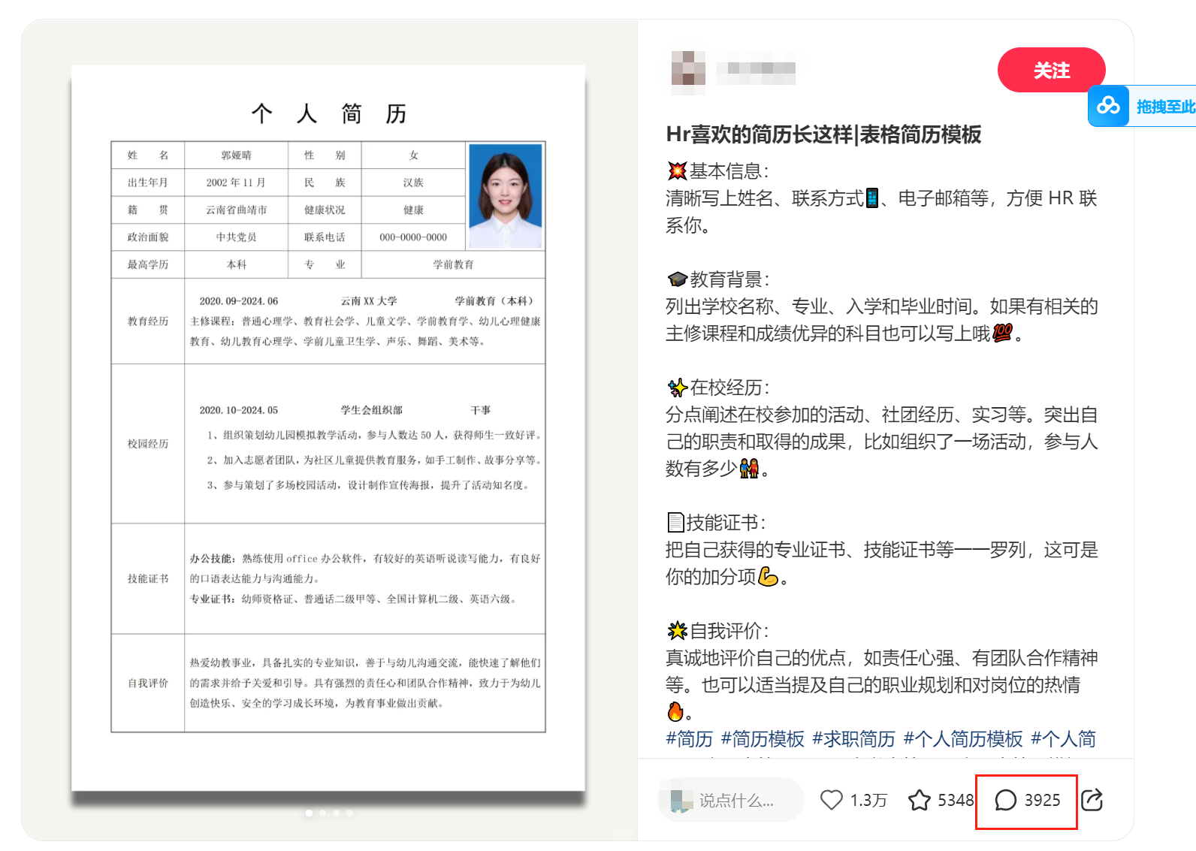Click the blurred author username
Image resolution: width=1196 pixels, height=851 pixels.
coord(756,68)
